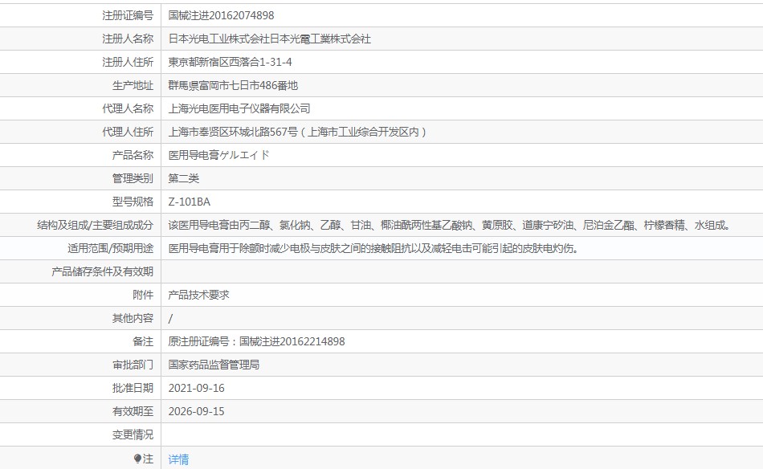Select agent name 上海光电医用电子仪器有限公司
The width and height of the screenshot is (763, 469).
click(x=239, y=108)
